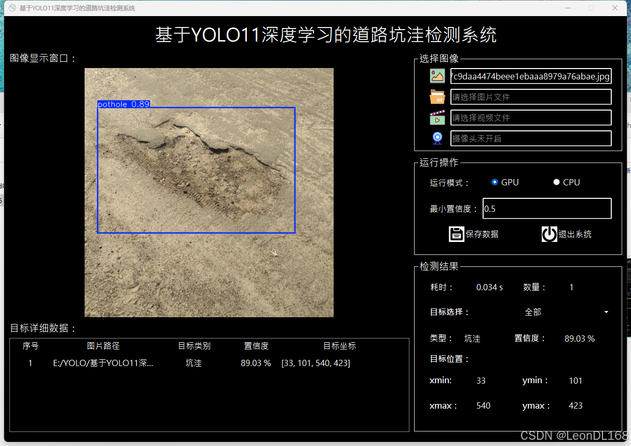Click the app logo in the title bar
The height and width of the screenshot is (446, 631).
coord(11,8)
